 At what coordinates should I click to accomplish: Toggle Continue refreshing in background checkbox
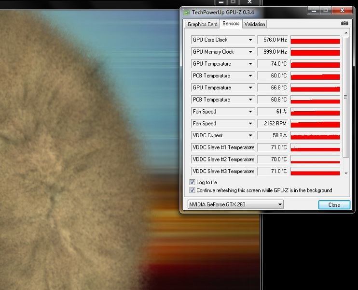tap(192, 190)
